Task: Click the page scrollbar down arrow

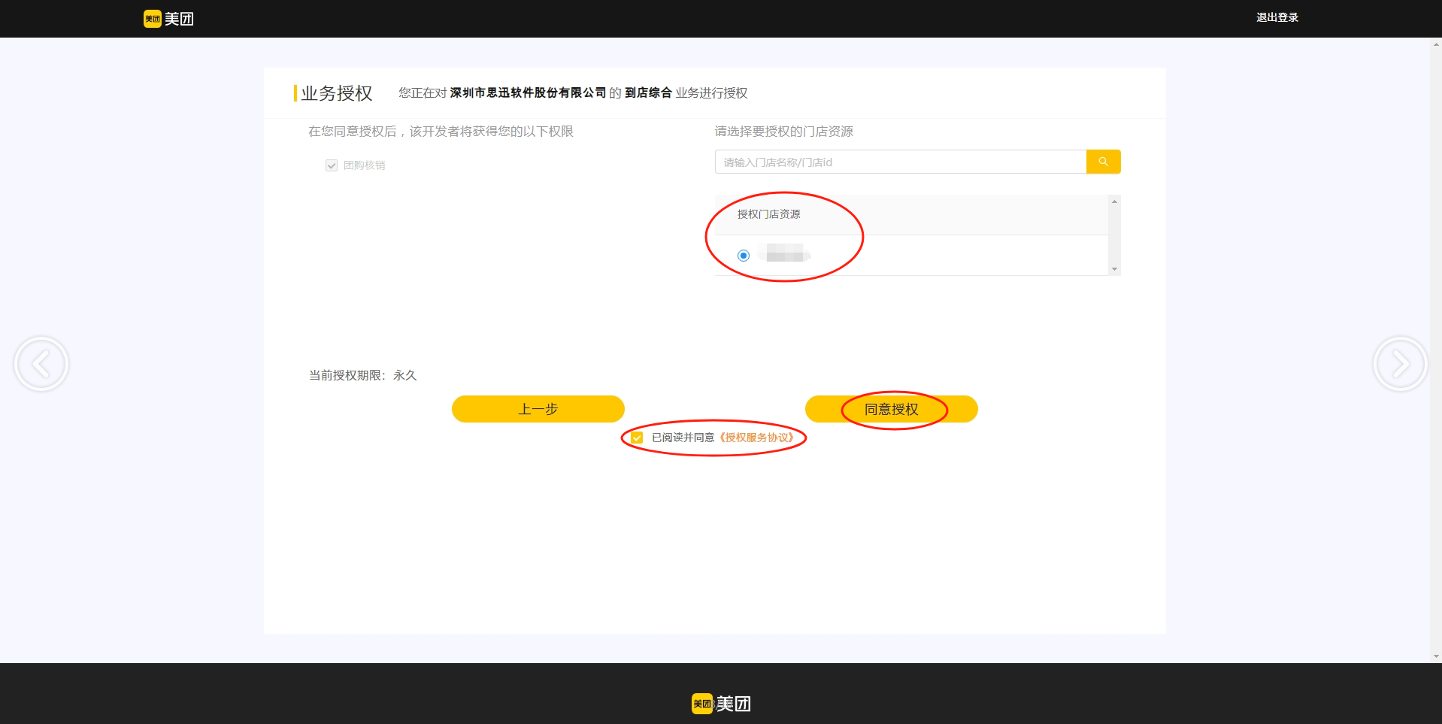Action: point(1436,656)
